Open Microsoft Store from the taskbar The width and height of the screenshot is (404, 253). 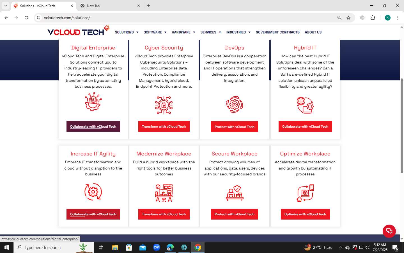click(x=129, y=247)
